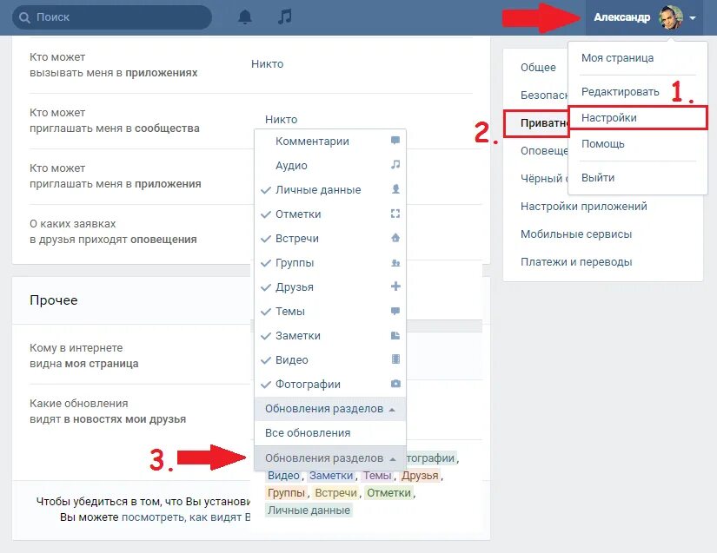The width and height of the screenshot is (717, 553).
Task: Click the Встречи tag in selected updates
Action: click(336, 493)
